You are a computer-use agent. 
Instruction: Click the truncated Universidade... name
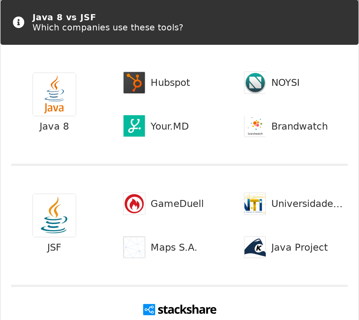coord(307,204)
